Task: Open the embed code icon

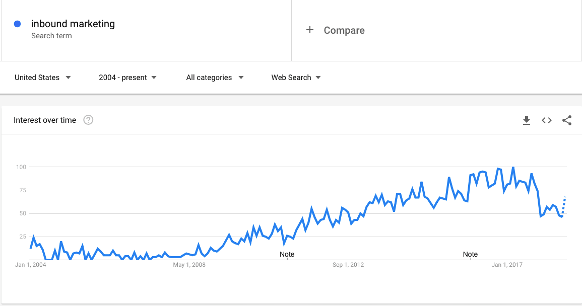Action: tap(546, 120)
